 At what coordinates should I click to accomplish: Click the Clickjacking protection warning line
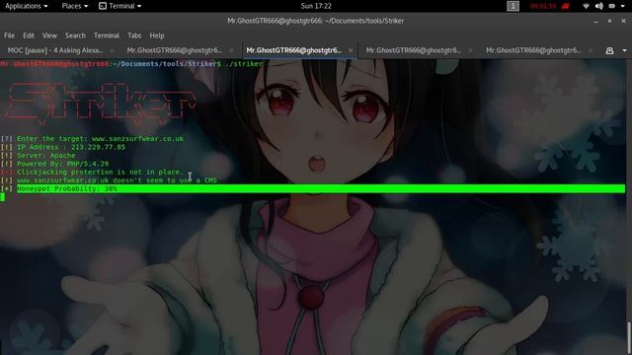click(92, 172)
